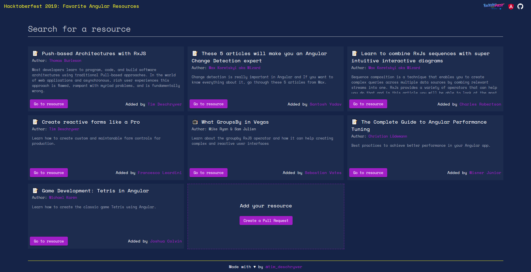Click the Christian Lüdemann author link
Viewport: 531px width, 272px height.
(388, 136)
